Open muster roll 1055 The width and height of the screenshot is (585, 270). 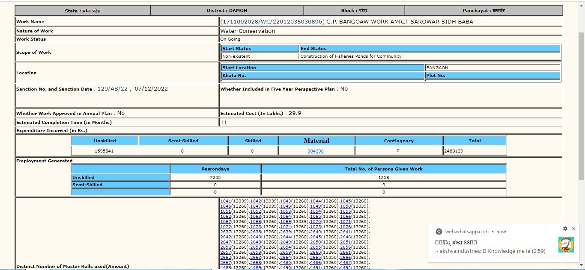click(346, 211)
